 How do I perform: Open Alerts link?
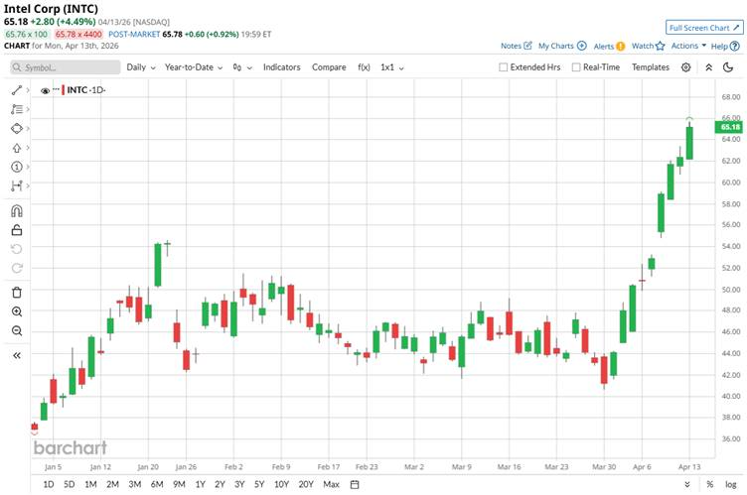tap(609, 47)
